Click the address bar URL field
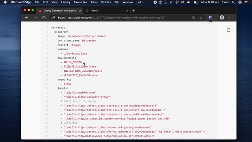Viewport: 252px width, 142px height. [x=111, y=17]
